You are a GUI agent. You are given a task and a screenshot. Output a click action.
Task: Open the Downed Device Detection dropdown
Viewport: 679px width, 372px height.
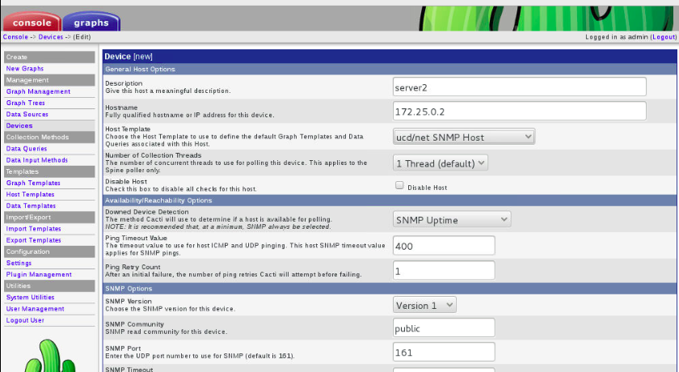452,220
